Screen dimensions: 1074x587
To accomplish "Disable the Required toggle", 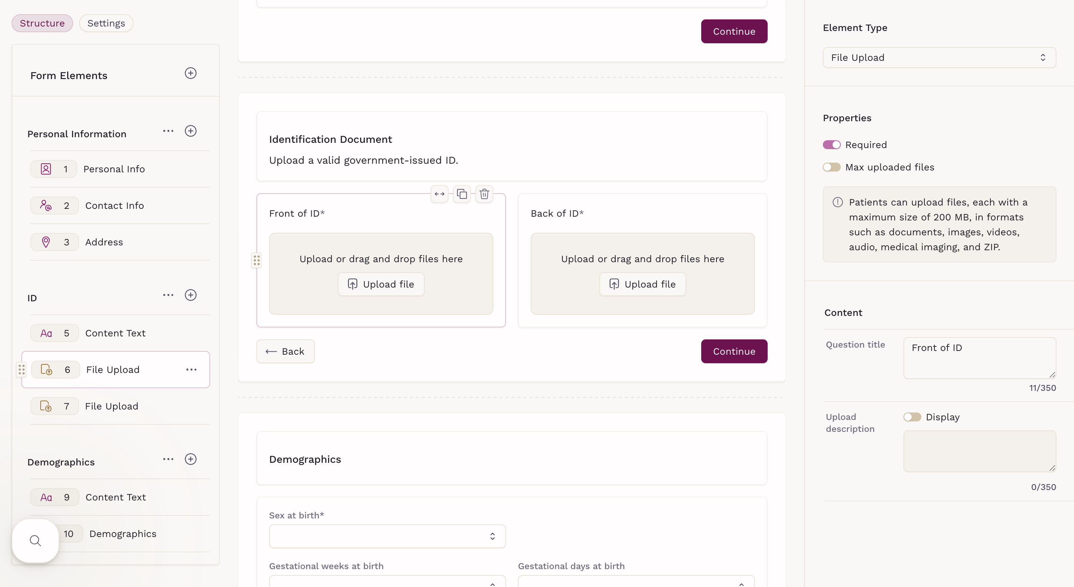I will pos(831,145).
